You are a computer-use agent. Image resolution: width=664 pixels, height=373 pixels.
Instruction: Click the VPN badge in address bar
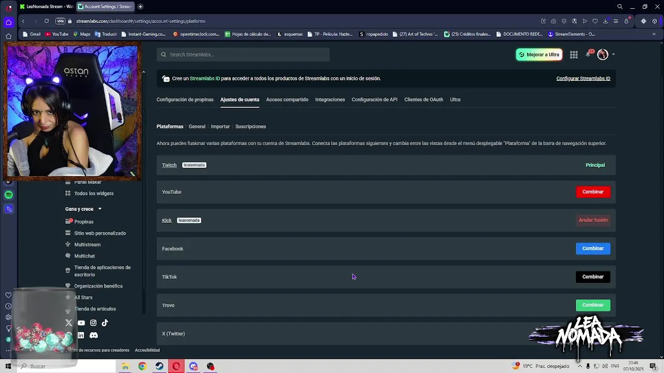click(60, 21)
